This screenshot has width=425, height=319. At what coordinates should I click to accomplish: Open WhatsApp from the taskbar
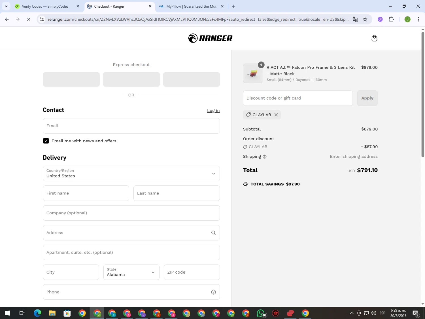tap(261, 313)
